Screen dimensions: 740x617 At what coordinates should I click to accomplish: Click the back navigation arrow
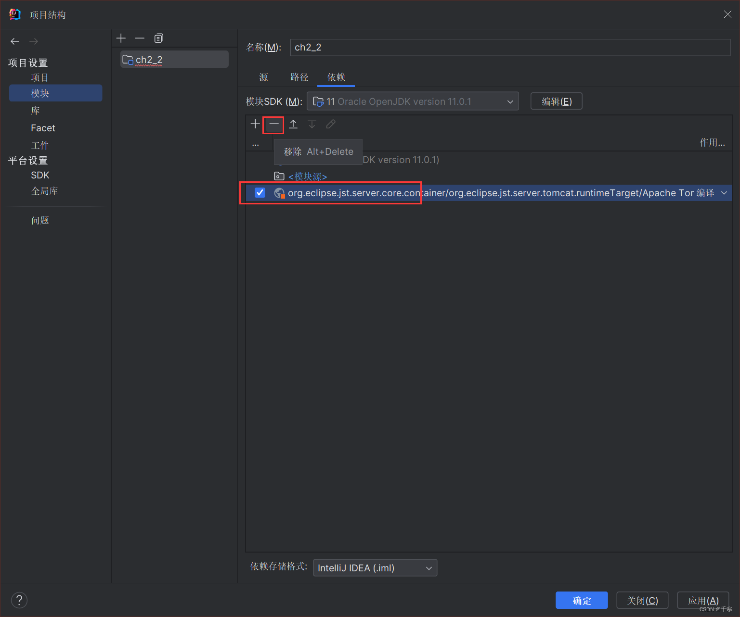[15, 41]
